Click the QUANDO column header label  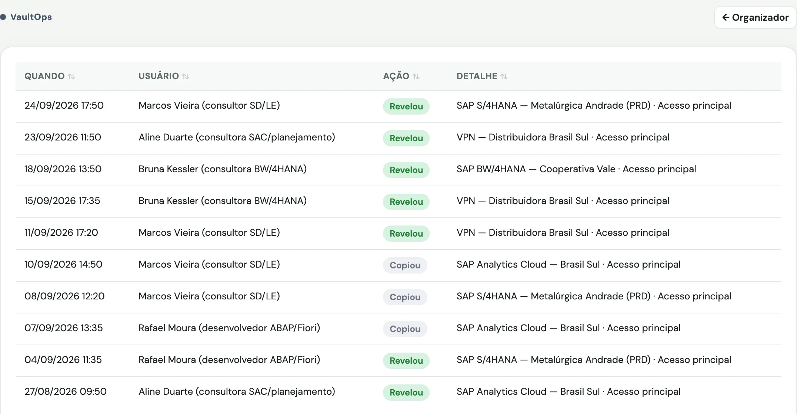coord(44,76)
